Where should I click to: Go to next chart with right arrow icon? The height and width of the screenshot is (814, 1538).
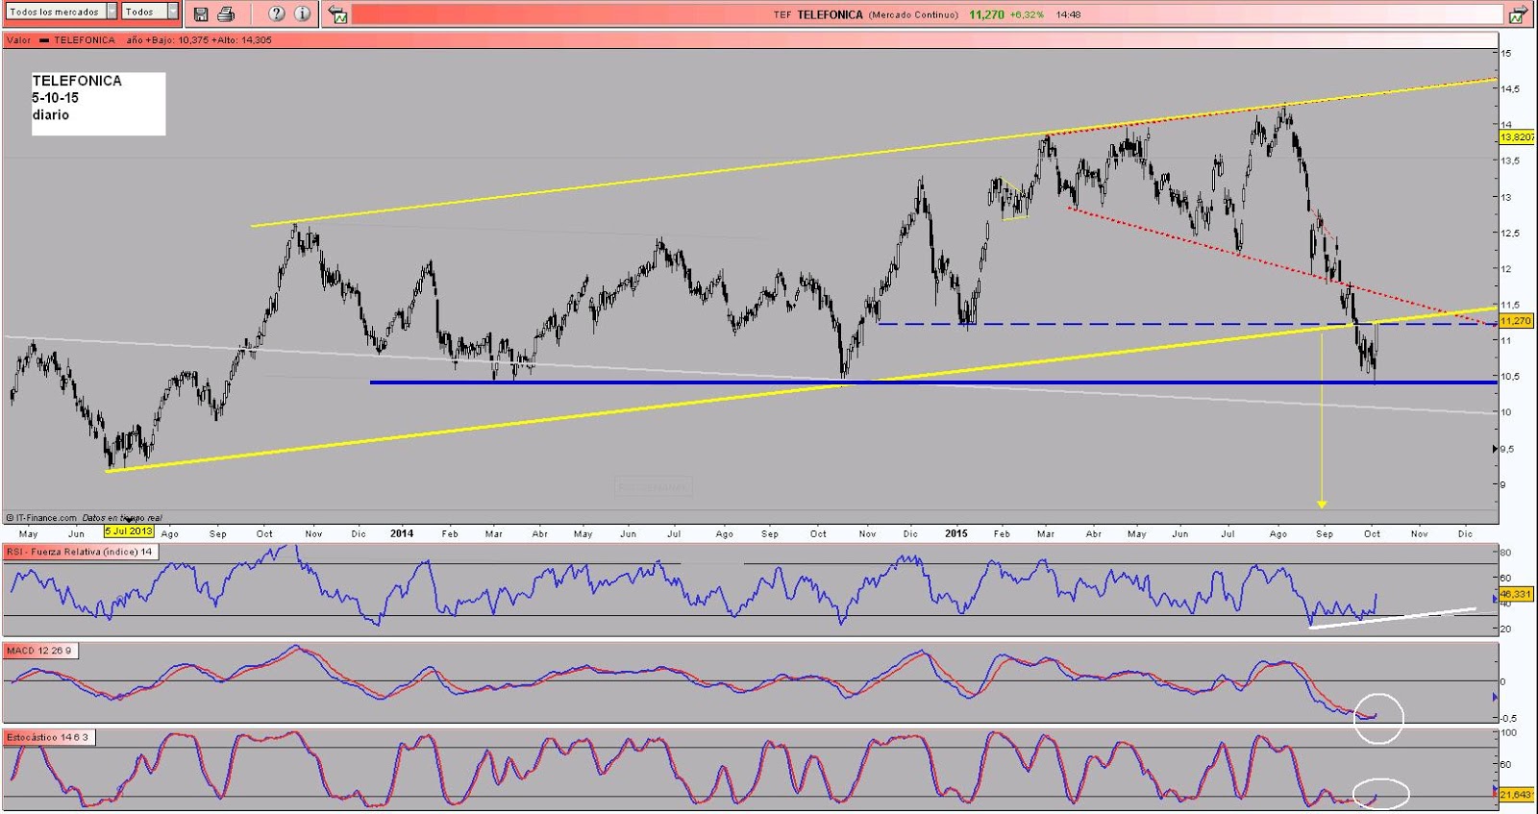coord(1518,14)
